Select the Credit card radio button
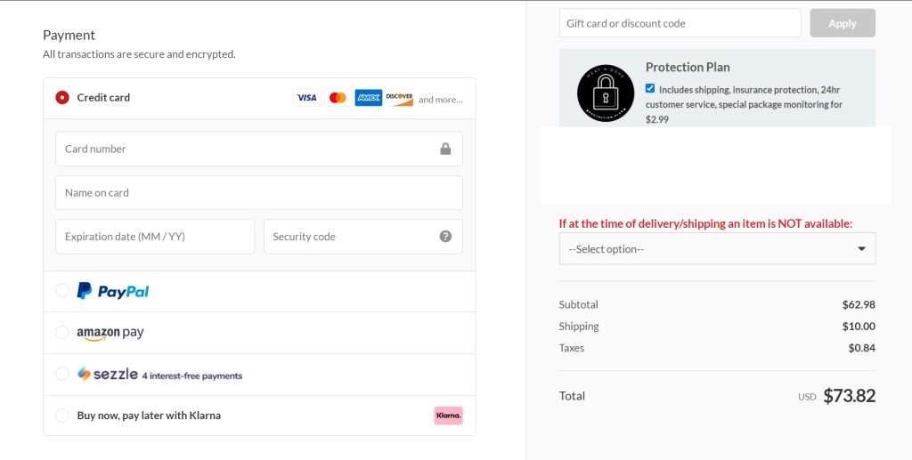912x460 pixels. click(x=62, y=98)
